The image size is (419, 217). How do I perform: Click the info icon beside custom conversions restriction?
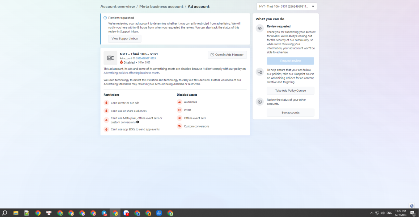[137, 122]
